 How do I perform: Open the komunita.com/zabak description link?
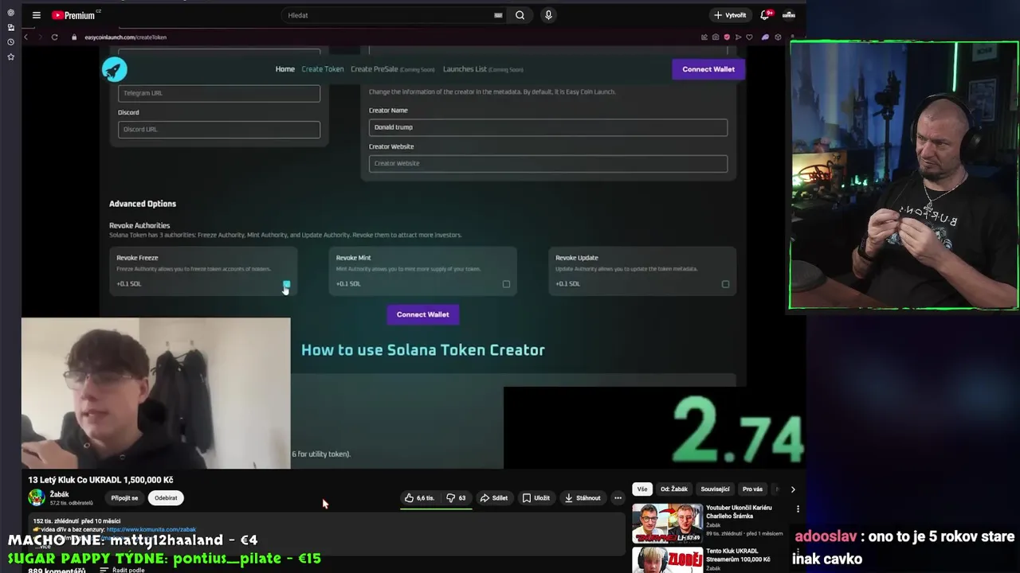click(x=151, y=529)
